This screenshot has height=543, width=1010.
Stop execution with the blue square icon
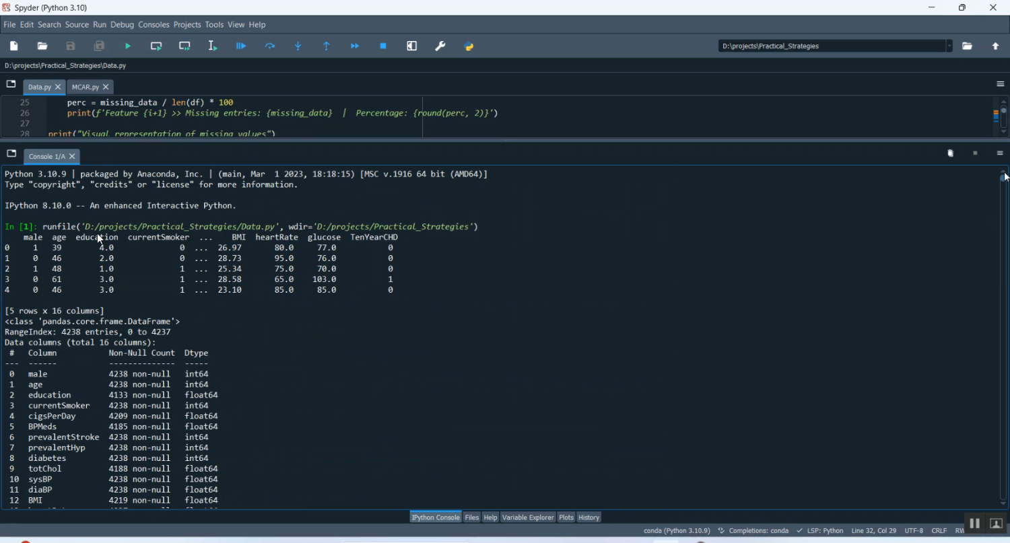point(383,46)
